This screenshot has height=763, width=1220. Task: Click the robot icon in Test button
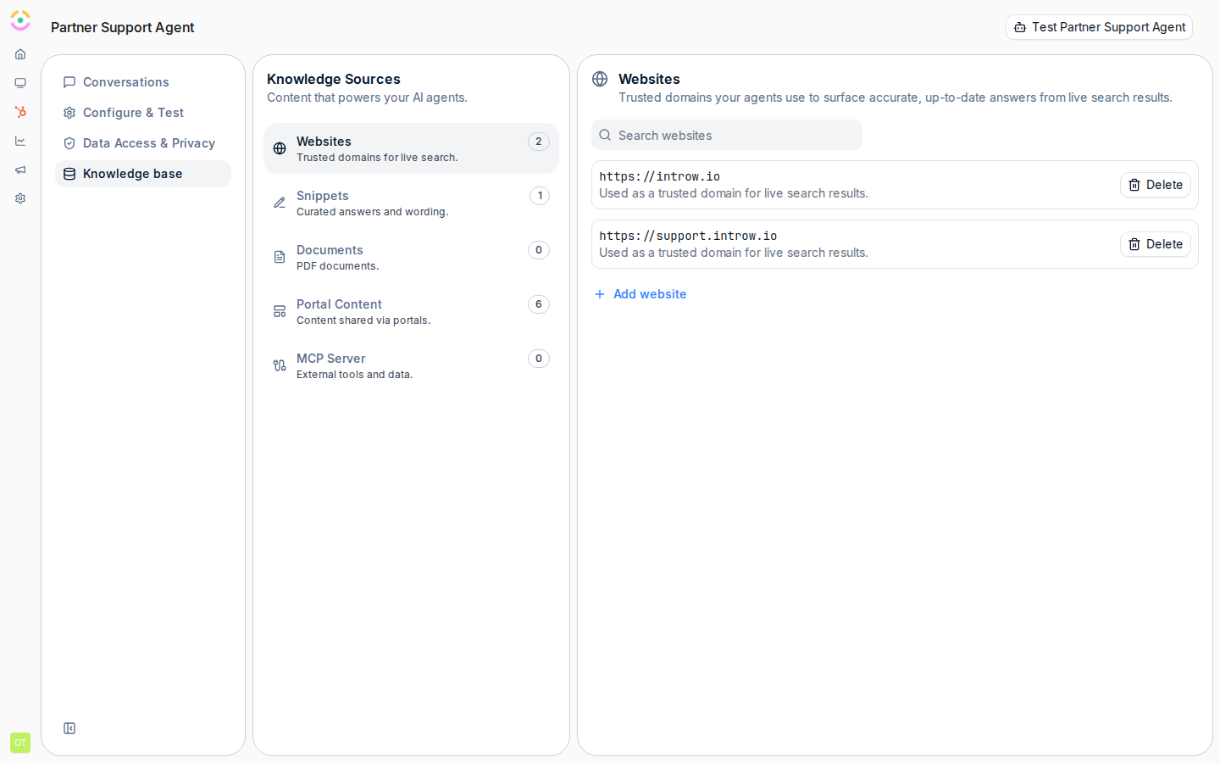1020,27
